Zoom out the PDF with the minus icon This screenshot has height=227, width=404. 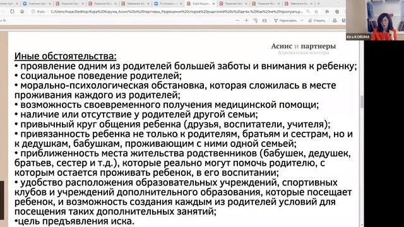237,20
